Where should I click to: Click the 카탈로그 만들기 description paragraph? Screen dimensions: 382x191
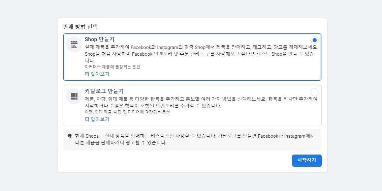point(201,102)
